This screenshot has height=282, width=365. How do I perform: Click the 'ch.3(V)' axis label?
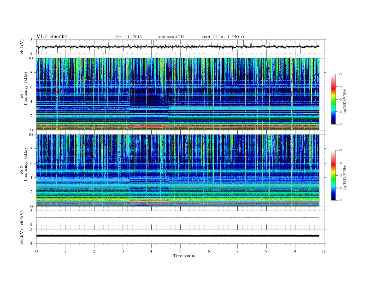coord(22,218)
